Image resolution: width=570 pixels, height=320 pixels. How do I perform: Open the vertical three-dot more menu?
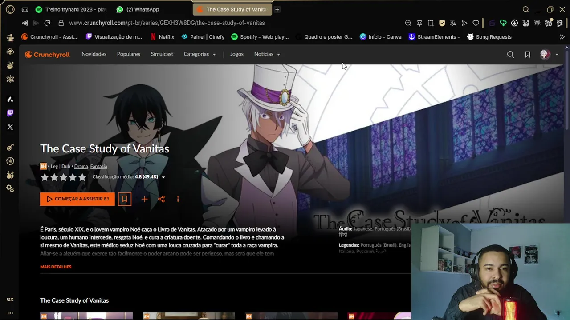click(178, 199)
